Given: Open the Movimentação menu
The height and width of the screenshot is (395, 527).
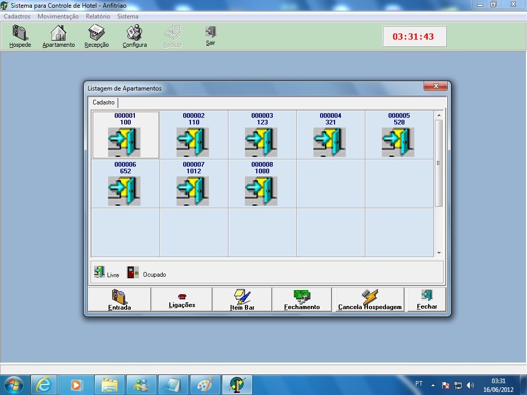Looking at the screenshot, I should pyautogui.click(x=58, y=16).
